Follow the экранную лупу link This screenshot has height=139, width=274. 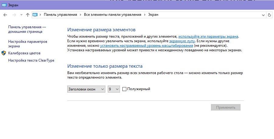pyautogui.click(x=181, y=41)
